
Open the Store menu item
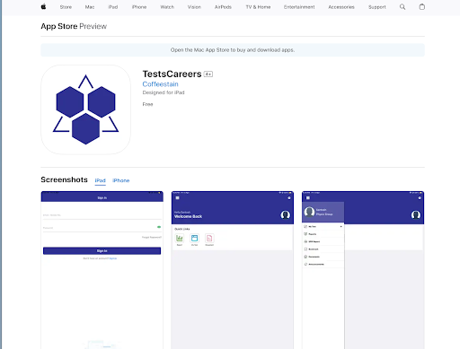(x=66, y=7)
